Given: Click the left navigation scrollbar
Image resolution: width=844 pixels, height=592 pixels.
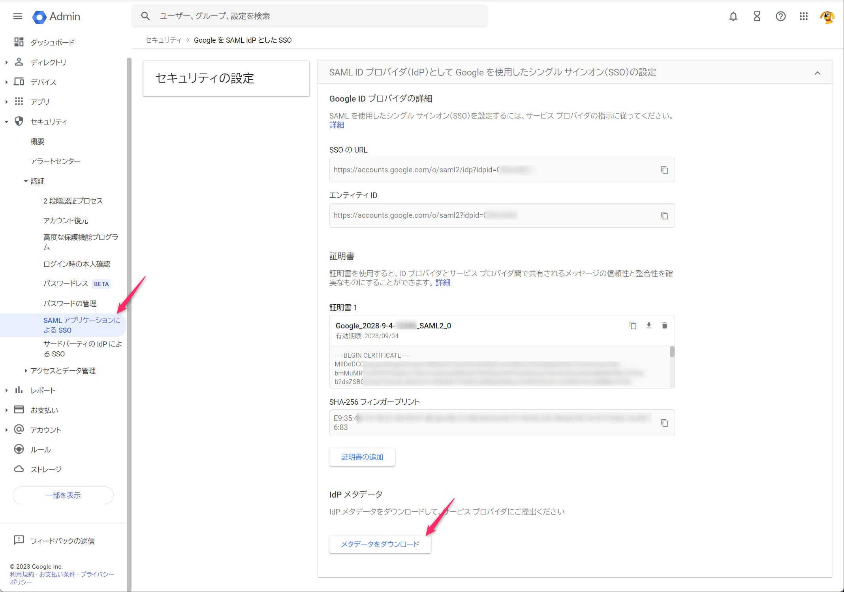Looking at the screenshot, I should pyautogui.click(x=129, y=324).
